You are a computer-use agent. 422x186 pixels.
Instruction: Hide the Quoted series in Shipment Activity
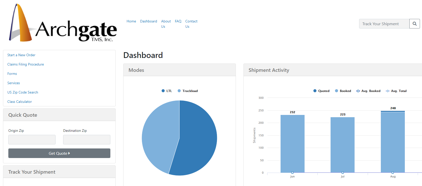321,91
